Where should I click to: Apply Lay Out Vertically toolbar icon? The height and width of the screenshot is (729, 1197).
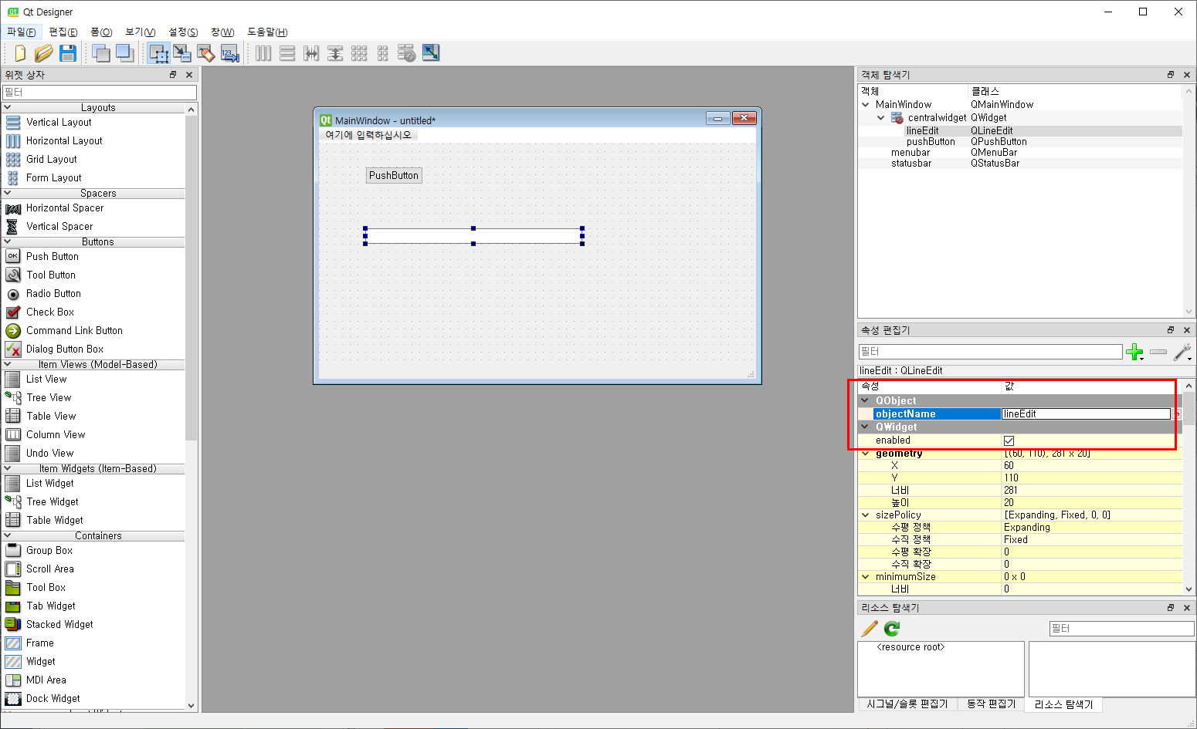pyautogui.click(x=287, y=53)
